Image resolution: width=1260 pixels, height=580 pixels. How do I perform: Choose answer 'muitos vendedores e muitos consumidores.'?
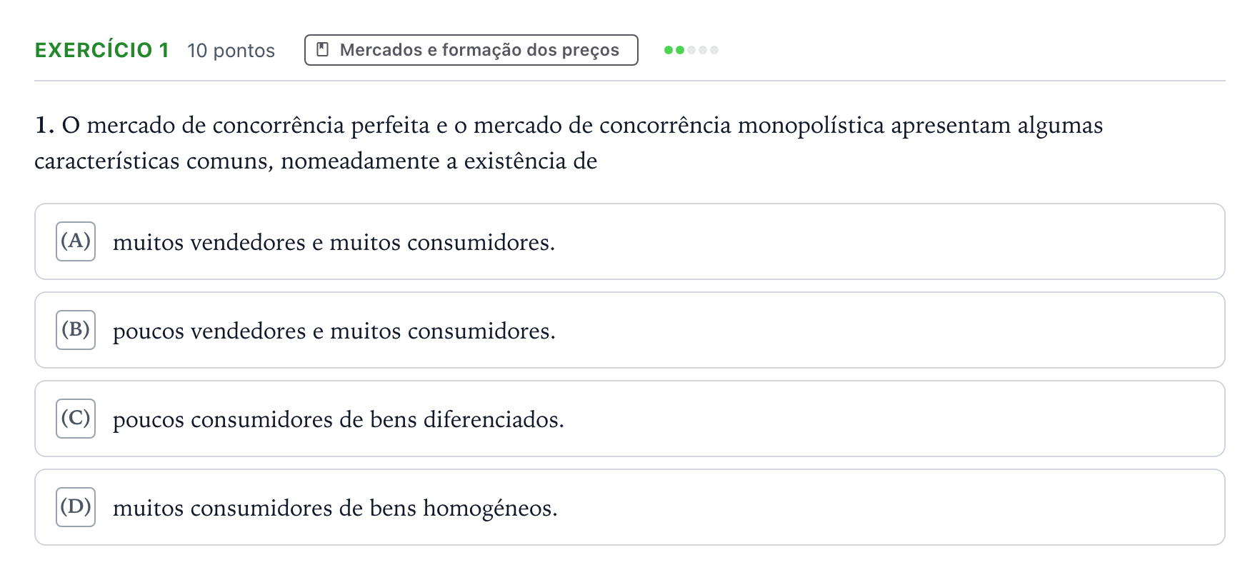tap(630, 241)
